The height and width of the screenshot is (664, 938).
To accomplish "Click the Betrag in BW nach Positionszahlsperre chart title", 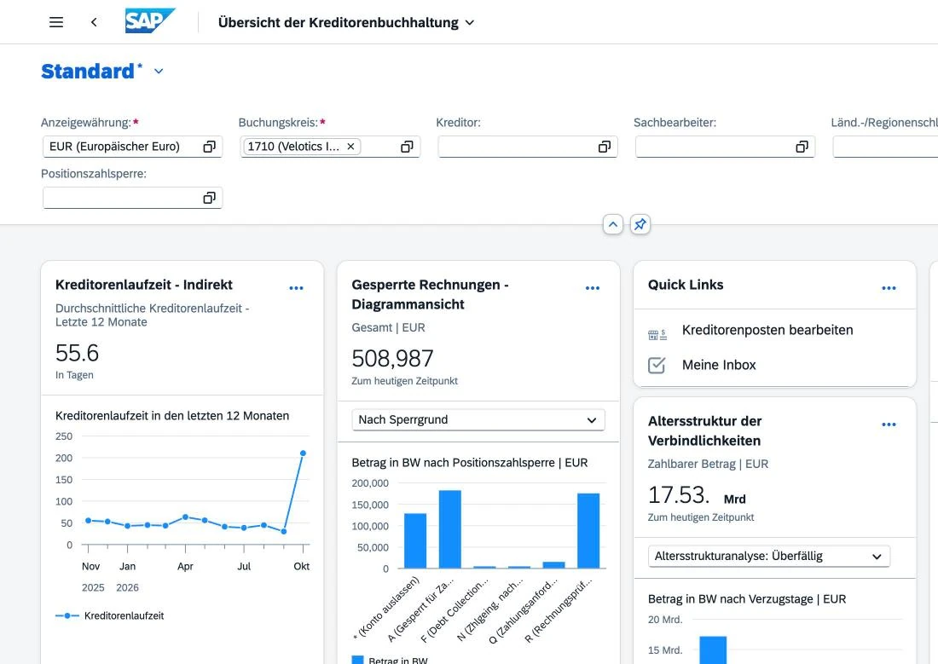I will click(x=470, y=463).
